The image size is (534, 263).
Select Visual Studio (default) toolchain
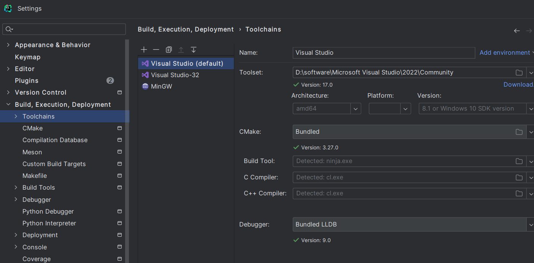click(186, 63)
